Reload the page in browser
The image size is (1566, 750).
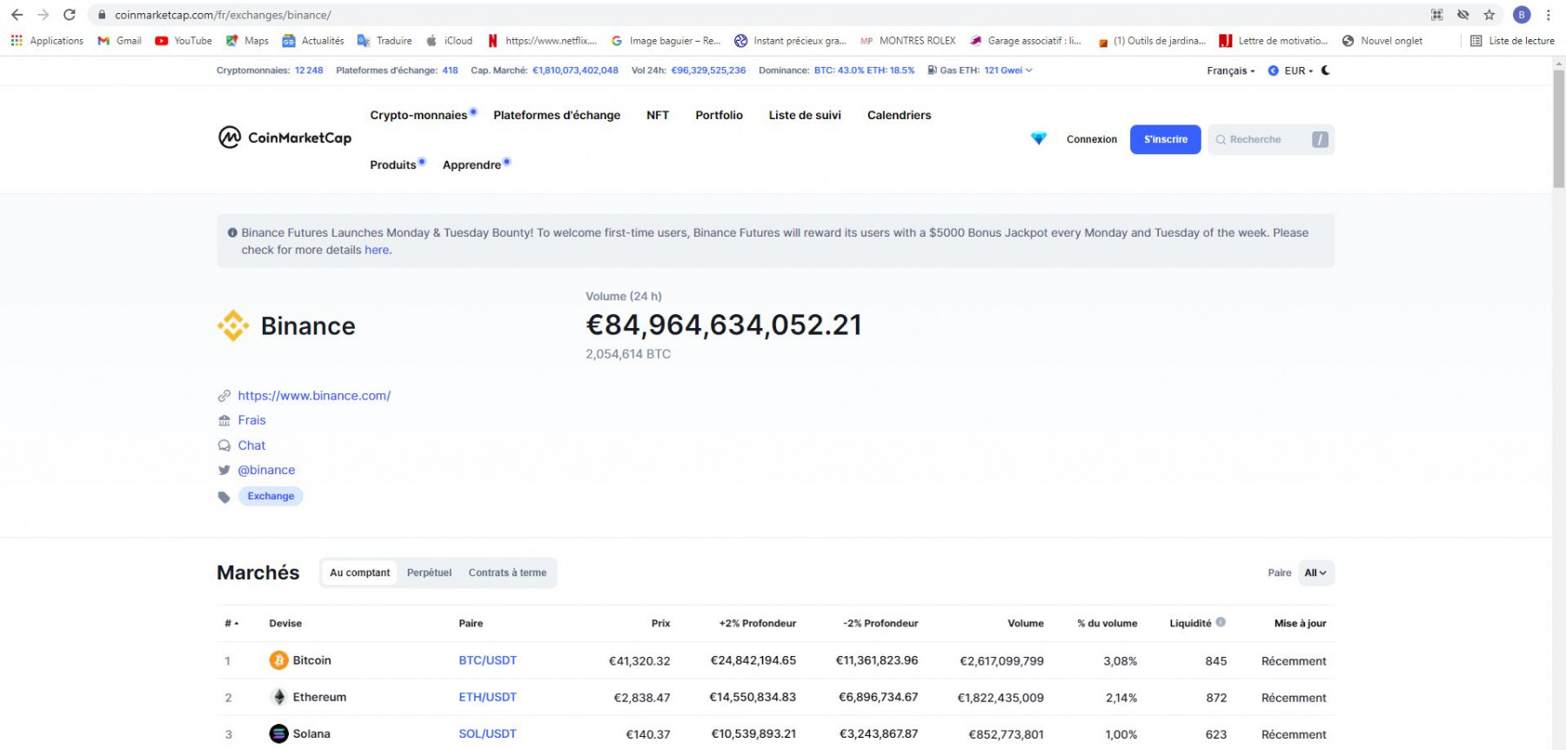70,15
